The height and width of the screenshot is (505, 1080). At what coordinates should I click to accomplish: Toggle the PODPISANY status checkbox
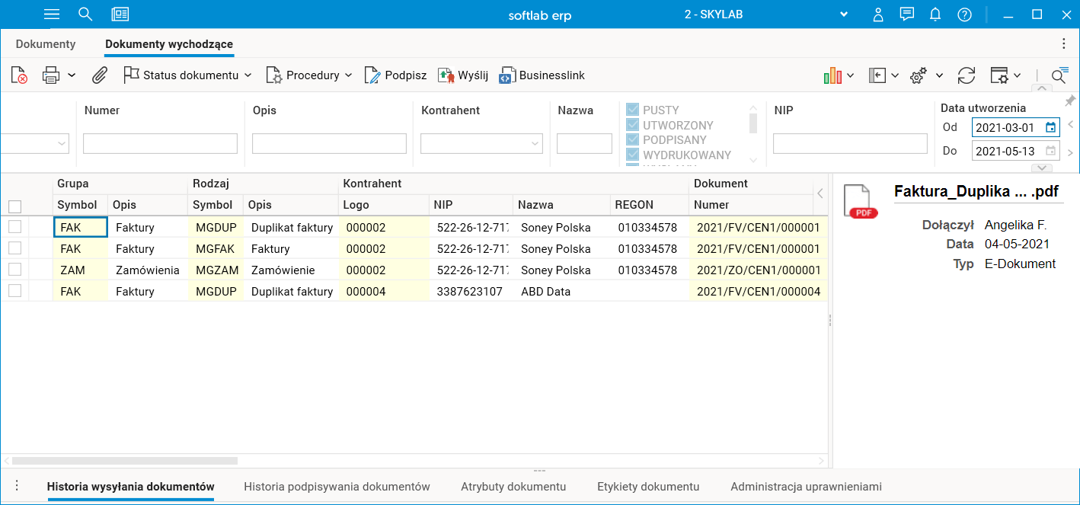[x=632, y=140]
